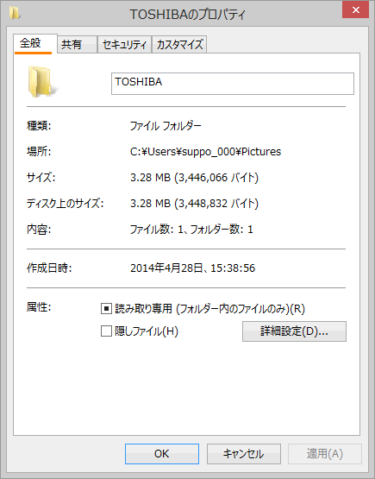This screenshot has height=479, width=375.
Task: Open the 共有 tab
Action: coord(77,44)
